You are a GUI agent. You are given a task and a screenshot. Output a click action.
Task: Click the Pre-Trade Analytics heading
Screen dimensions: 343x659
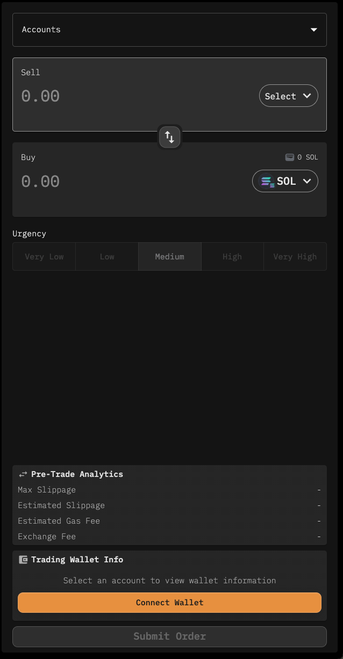pyautogui.click(x=77, y=474)
